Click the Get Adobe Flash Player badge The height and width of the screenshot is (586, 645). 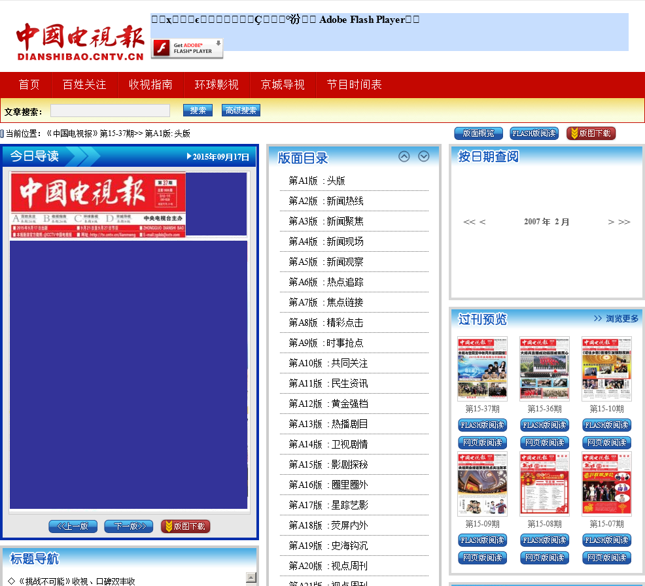coord(187,48)
